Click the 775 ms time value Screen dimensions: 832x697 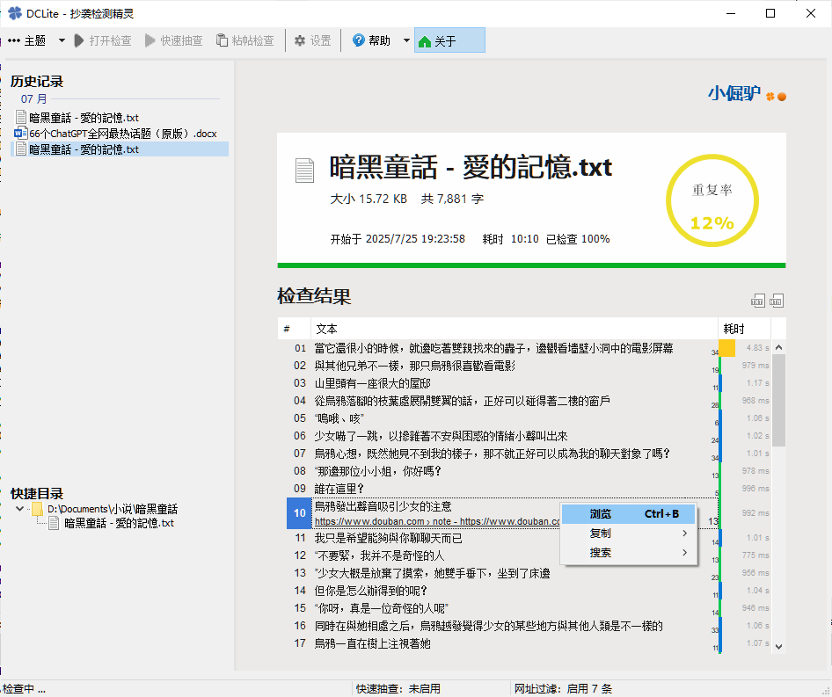coord(755,555)
